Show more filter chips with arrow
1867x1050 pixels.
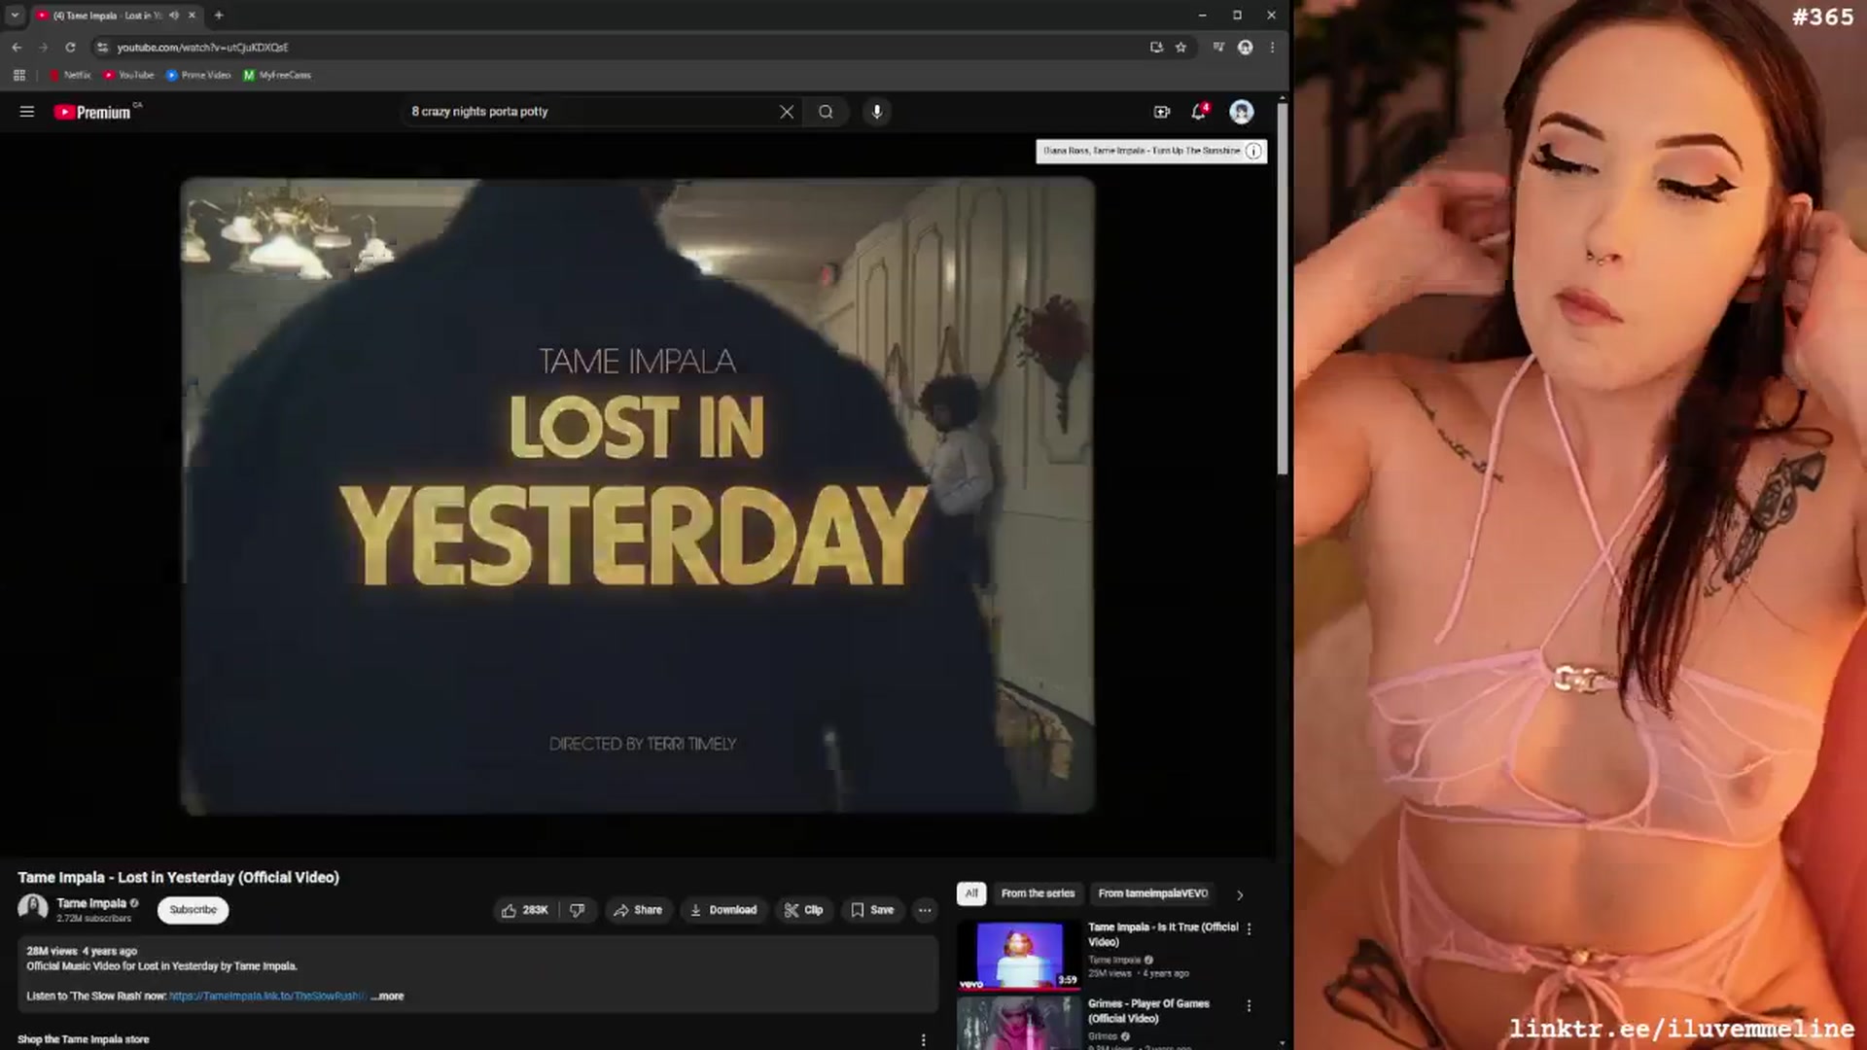point(1240,894)
